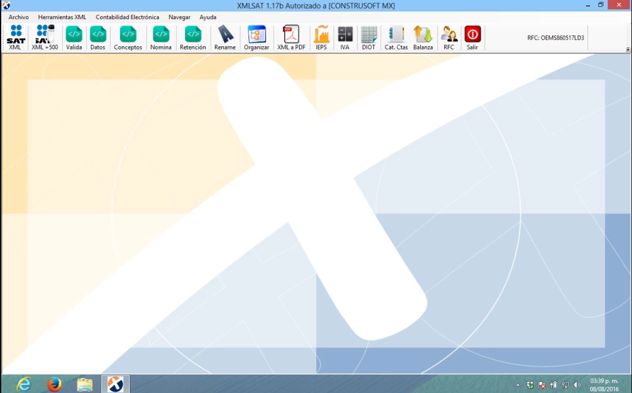
Task: Open the Conceptos tool
Action: (x=128, y=38)
